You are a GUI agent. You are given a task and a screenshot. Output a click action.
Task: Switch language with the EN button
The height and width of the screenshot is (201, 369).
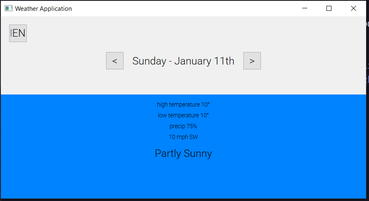point(18,33)
